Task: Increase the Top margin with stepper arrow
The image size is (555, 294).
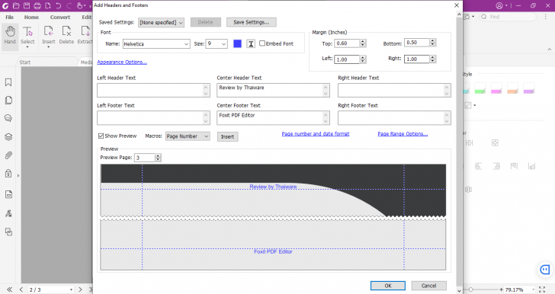Action: 362,41
